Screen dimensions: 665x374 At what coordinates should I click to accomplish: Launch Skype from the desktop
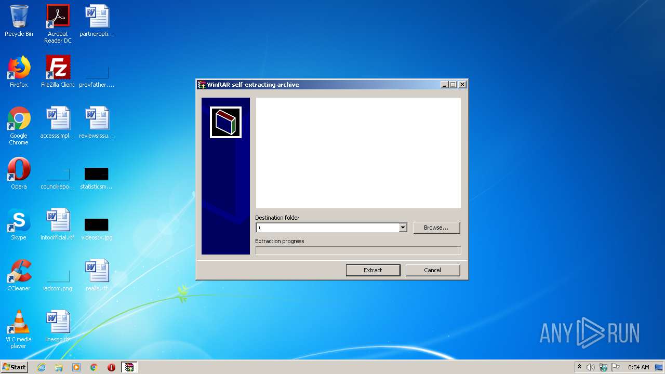19,224
